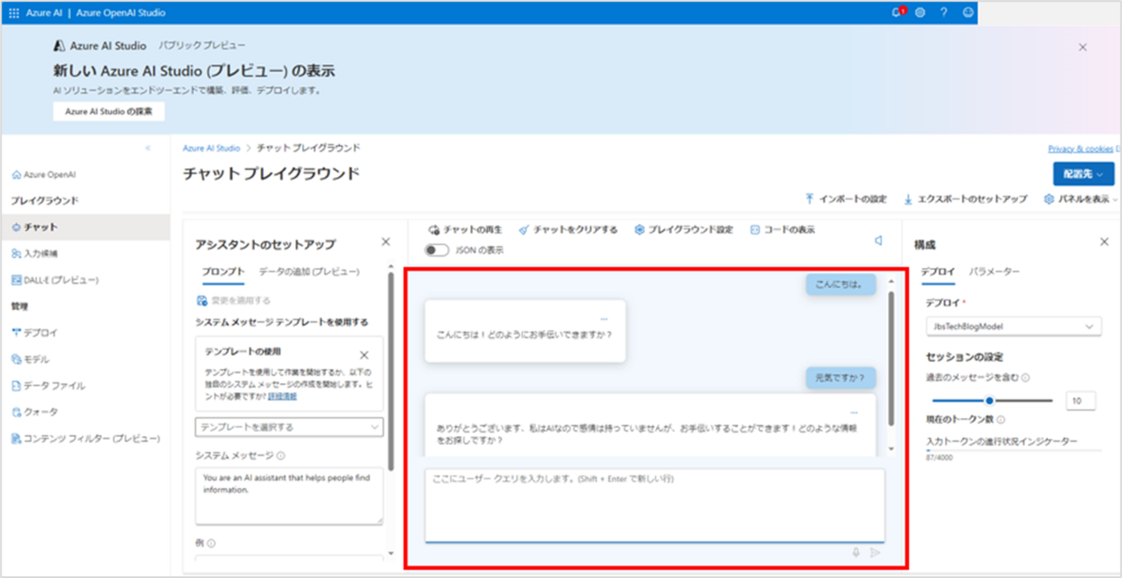Open the Privacy & cookies link

1081,148
